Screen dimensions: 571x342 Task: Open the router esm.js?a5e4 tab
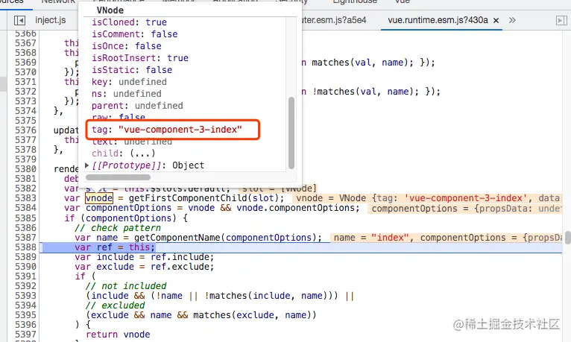click(x=334, y=20)
